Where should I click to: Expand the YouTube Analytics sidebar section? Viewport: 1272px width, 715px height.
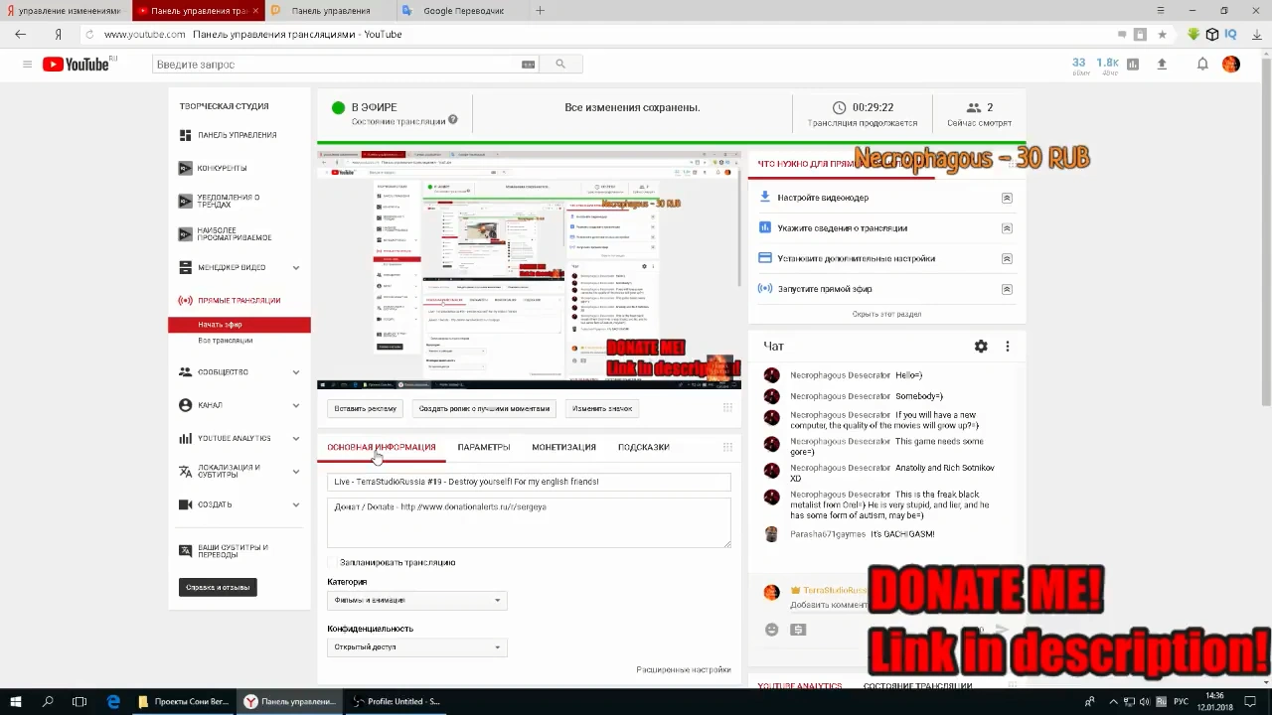pyautogui.click(x=296, y=438)
